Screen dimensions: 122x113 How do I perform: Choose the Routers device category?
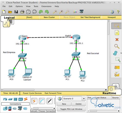[x=5, y=99]
